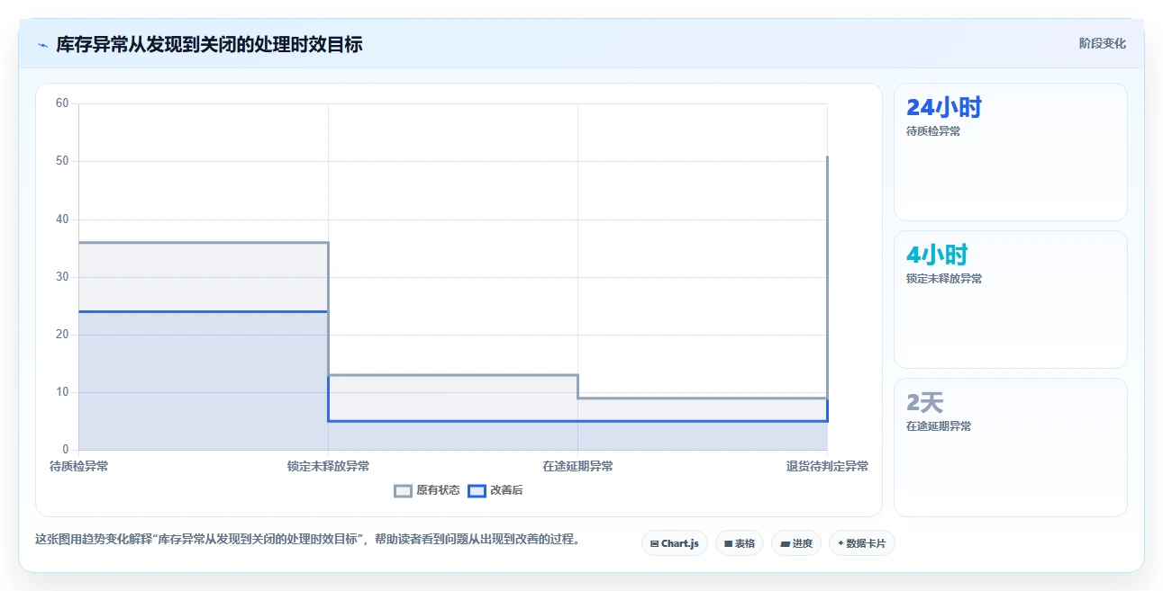Click the 退货待判定异常 x-axis label
The image size is (1163, 591).
point(827,466)
